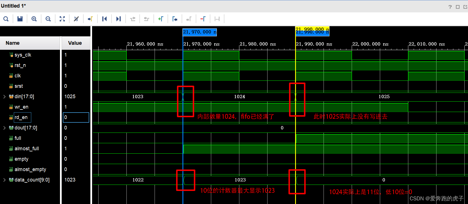Select the rst_n signal
The width and height of the screenshot is (468, 204).
click(x=20, y=65)
